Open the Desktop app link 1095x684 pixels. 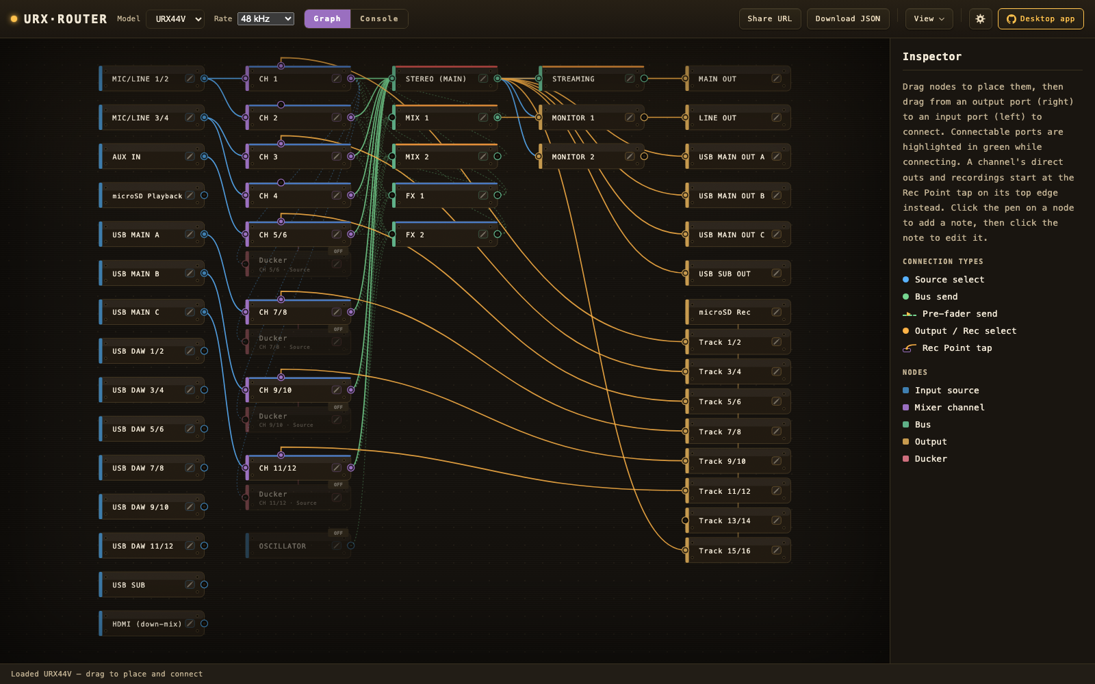pos(1040,19)
